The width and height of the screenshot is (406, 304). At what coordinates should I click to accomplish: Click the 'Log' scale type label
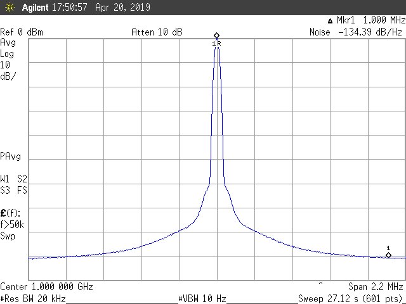point(7,54)
